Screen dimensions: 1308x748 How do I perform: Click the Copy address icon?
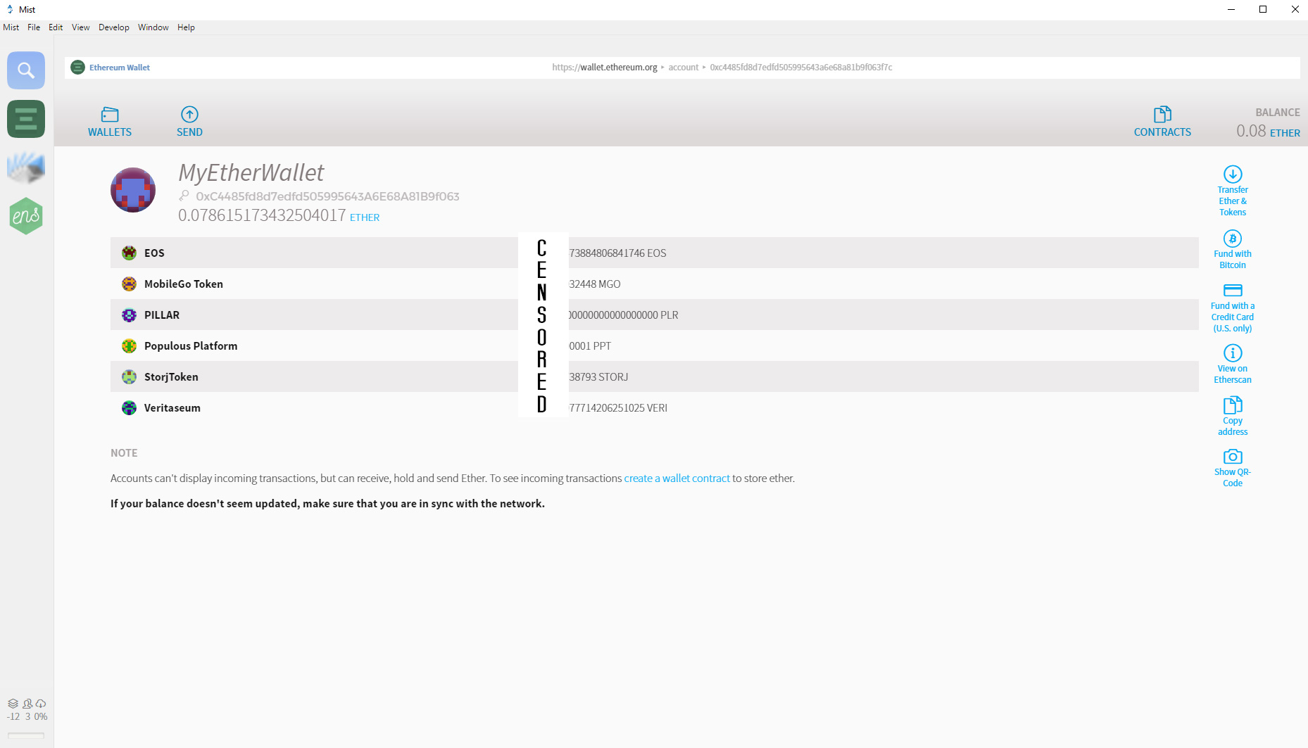(1233, 405)
